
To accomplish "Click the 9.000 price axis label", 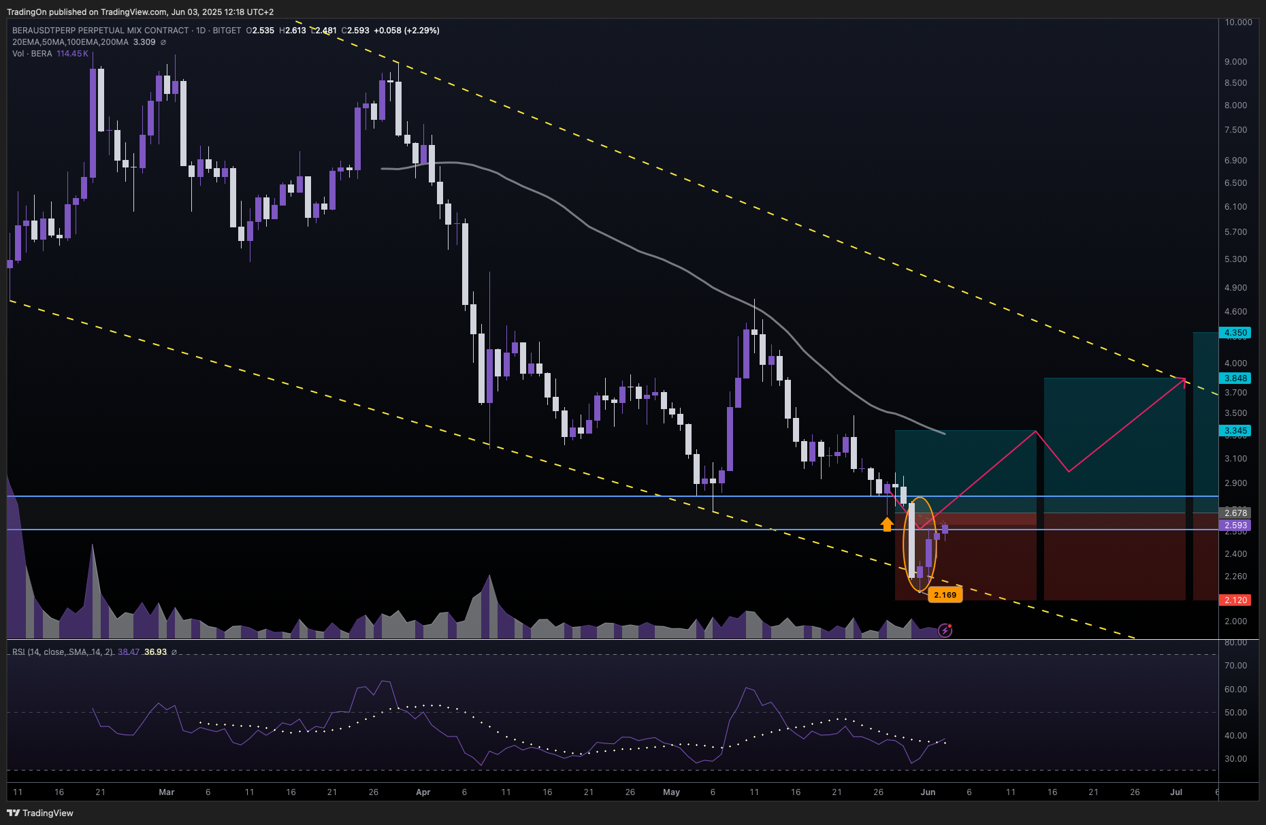I will tap(1236, 62).
